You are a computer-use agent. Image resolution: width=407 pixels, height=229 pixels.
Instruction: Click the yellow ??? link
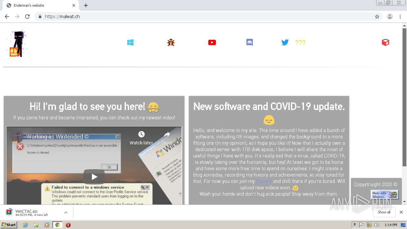tap(300, 43)
